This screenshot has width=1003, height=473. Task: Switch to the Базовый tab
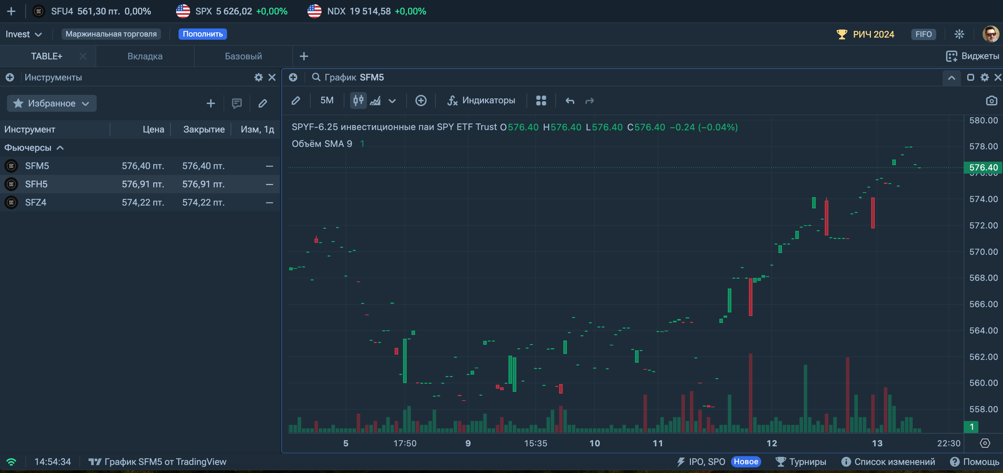click(243, 56)
